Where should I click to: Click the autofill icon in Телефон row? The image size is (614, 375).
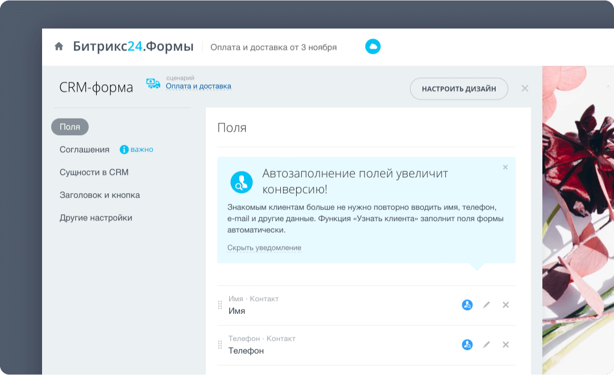point(467,345)
